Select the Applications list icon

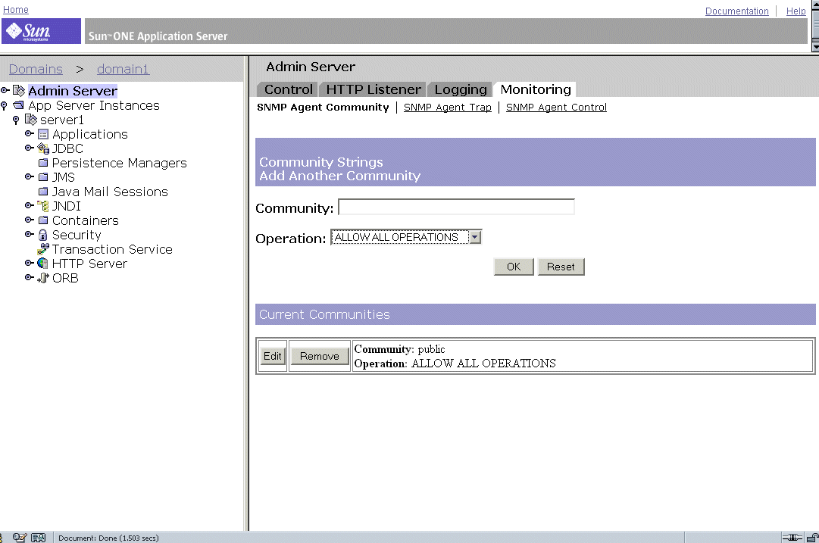pos(43,134)
